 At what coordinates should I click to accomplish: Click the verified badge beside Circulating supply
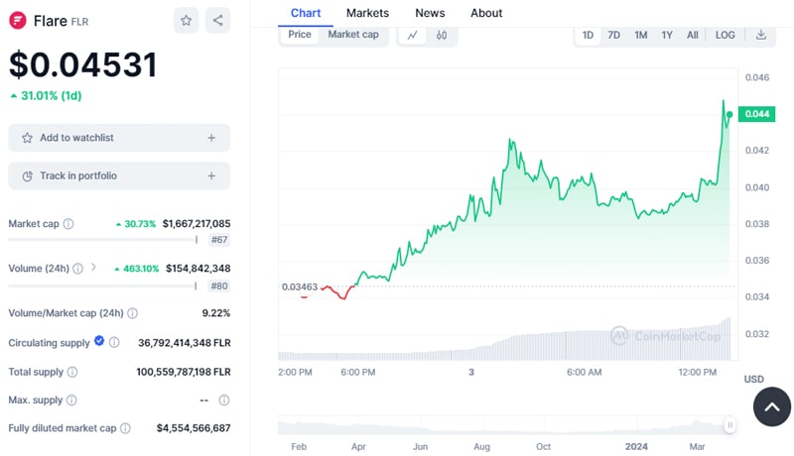99,341
